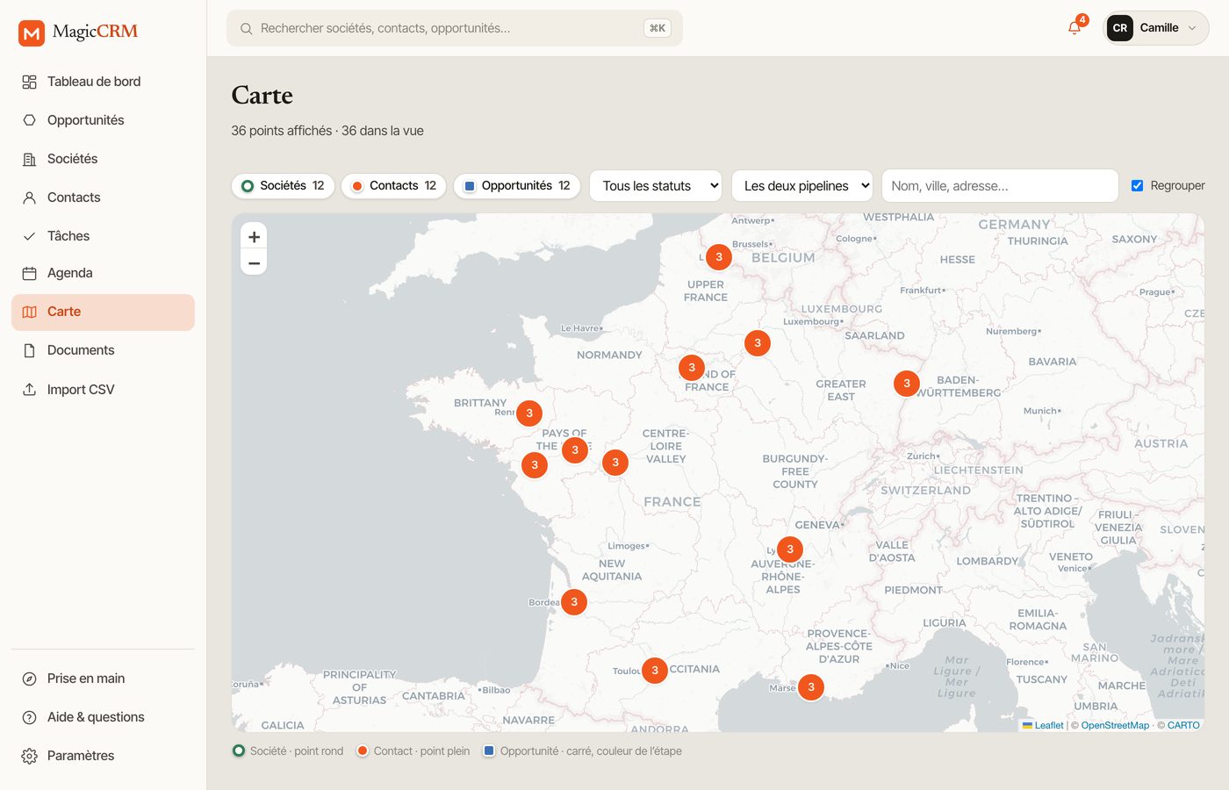Click the global search field
This screenshot has height=790, width=1229.
[x=455, y=28]
